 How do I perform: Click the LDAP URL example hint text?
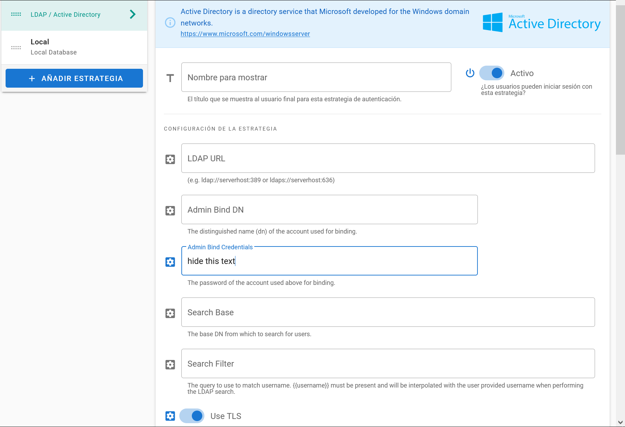(x=261, y=180)
